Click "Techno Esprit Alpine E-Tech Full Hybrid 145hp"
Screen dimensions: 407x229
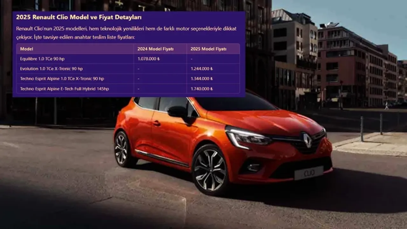pyautogui.click(x=65, y=89)
